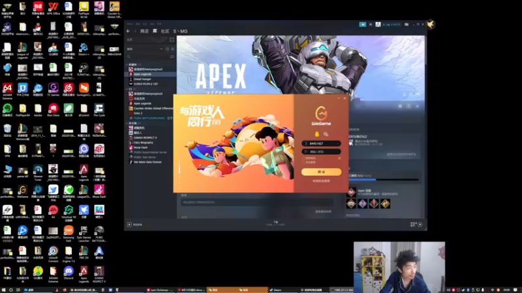Select Dread Hunger in Steam library
The height and width of the screenshot is (293, 522).
click(x=142, y=79)
